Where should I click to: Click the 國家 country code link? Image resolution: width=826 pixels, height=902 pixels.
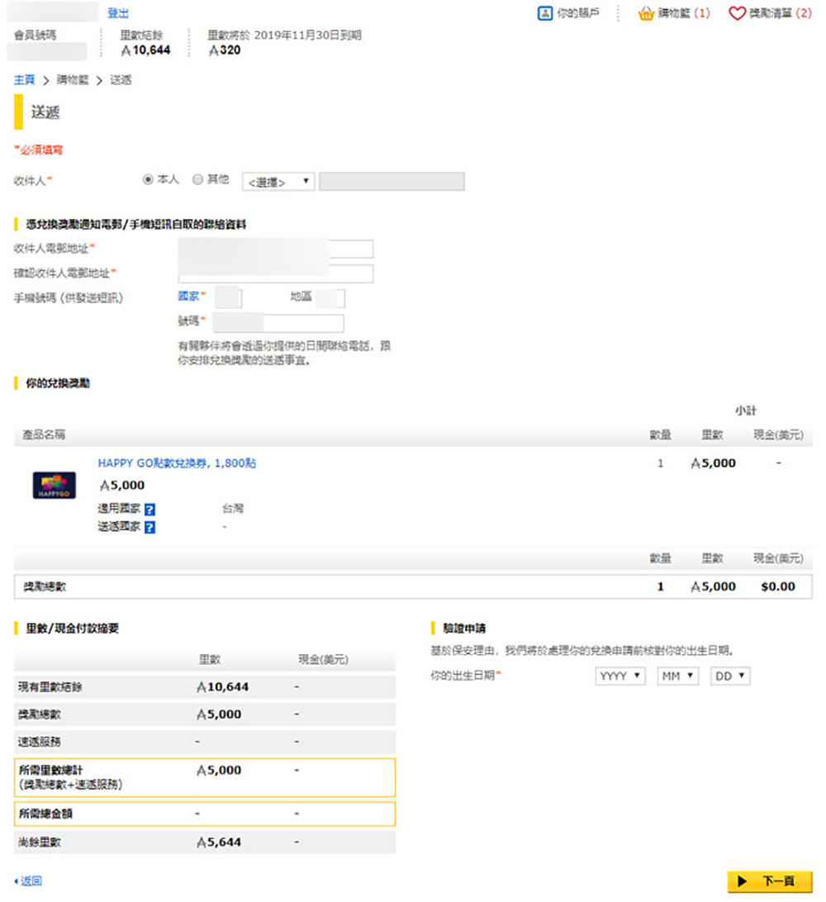tap(188, 297)
